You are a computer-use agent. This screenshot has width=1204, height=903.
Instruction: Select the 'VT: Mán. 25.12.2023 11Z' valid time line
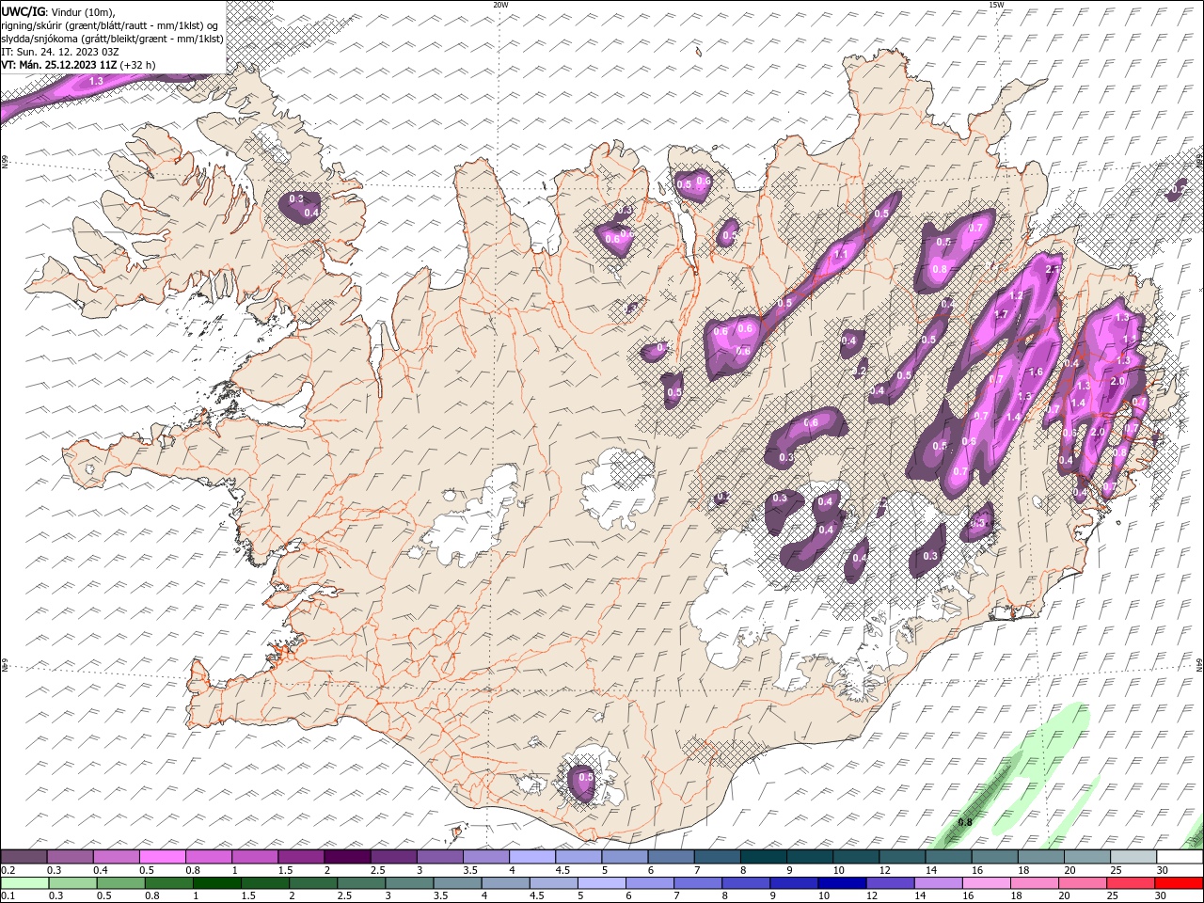[59, 65]
